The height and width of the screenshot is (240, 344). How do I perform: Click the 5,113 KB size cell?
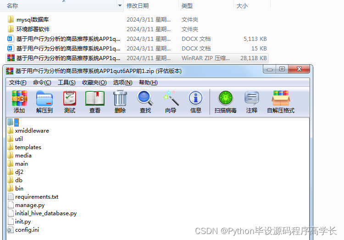point(255,39)
